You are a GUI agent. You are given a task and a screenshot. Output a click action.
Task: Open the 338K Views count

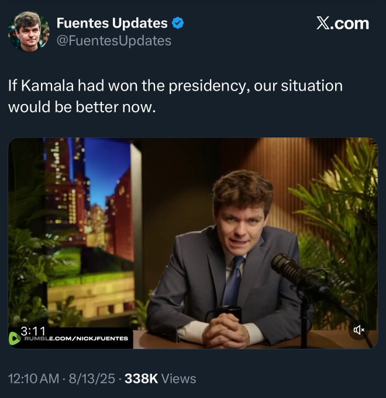point(160,379)
